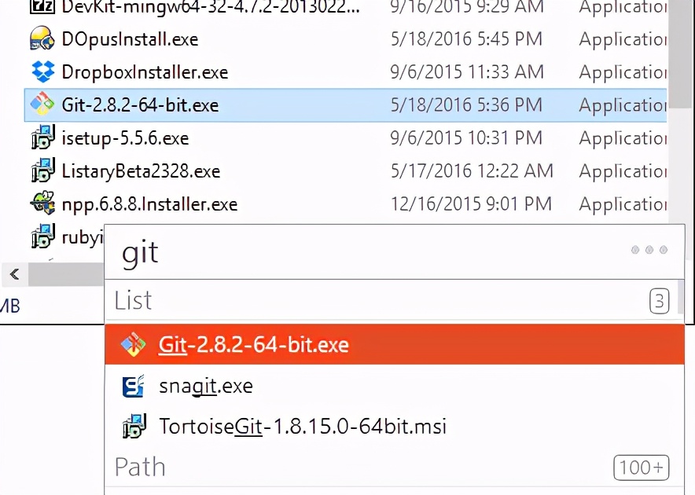Click the Dropbox installer icon

(x=41, y=71)
